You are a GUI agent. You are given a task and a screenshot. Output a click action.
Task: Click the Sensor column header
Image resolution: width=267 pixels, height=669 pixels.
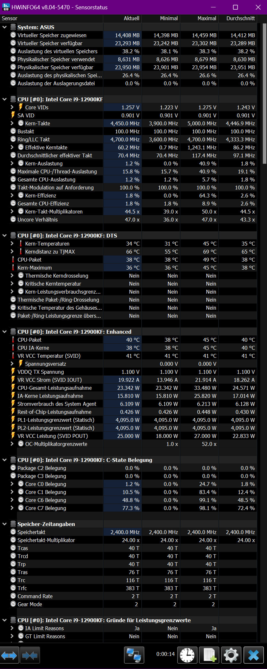tap(52, 19)
